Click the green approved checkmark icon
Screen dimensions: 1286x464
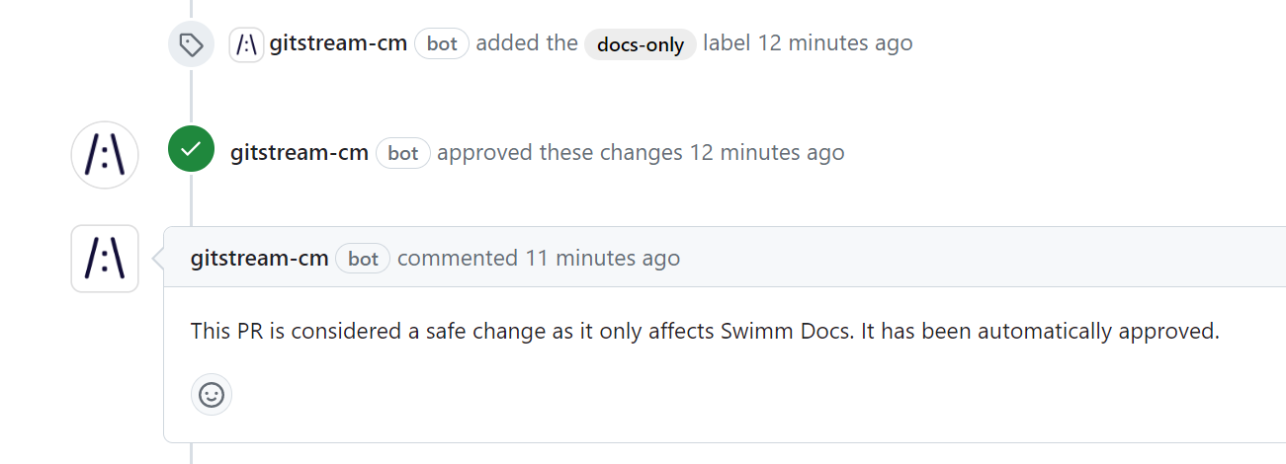click(191, 149)
